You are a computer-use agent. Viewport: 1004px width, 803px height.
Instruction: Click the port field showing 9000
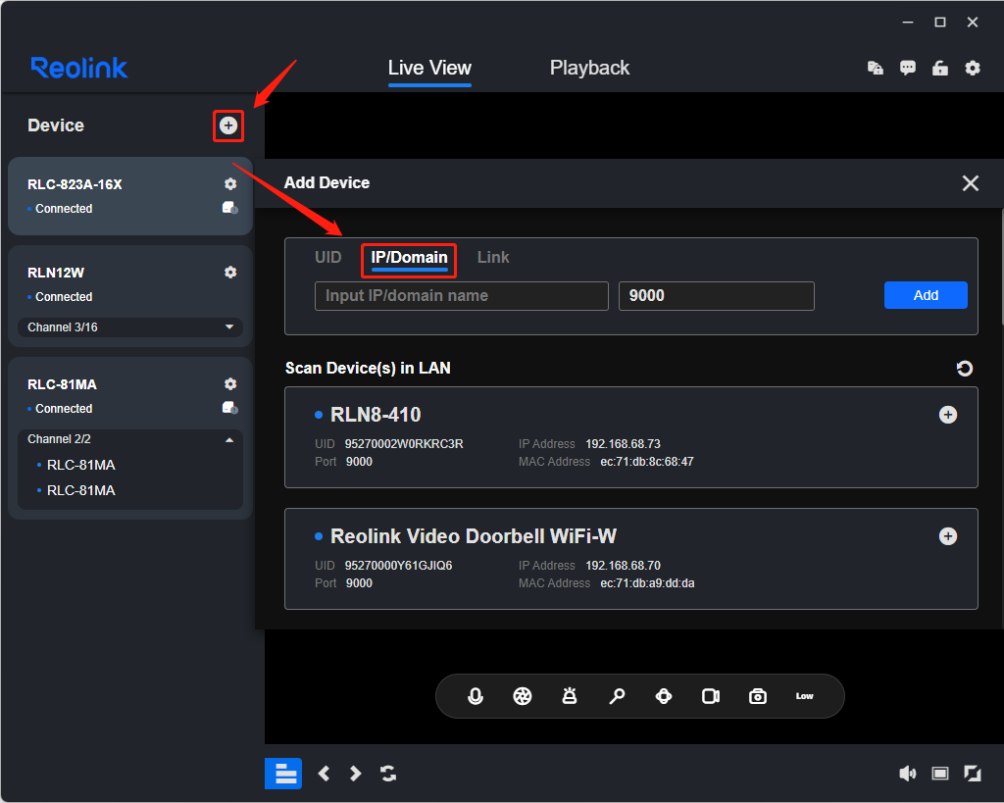[x=717, y=296]
